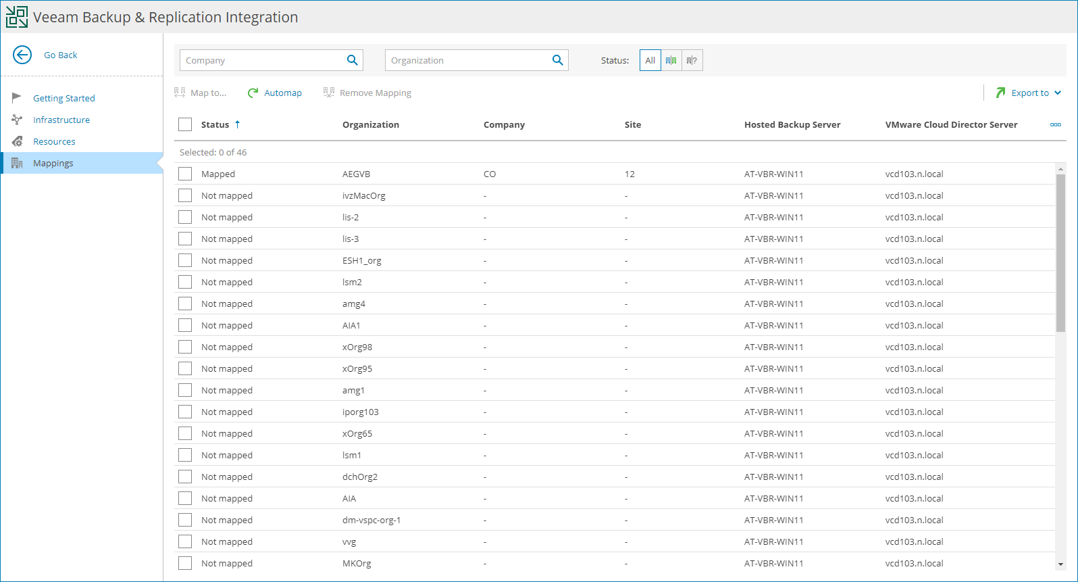Image resolution: width=1078 pixels, height=582 pixels.
Task: Sort by Organization column header
Action: coord(371,124)
